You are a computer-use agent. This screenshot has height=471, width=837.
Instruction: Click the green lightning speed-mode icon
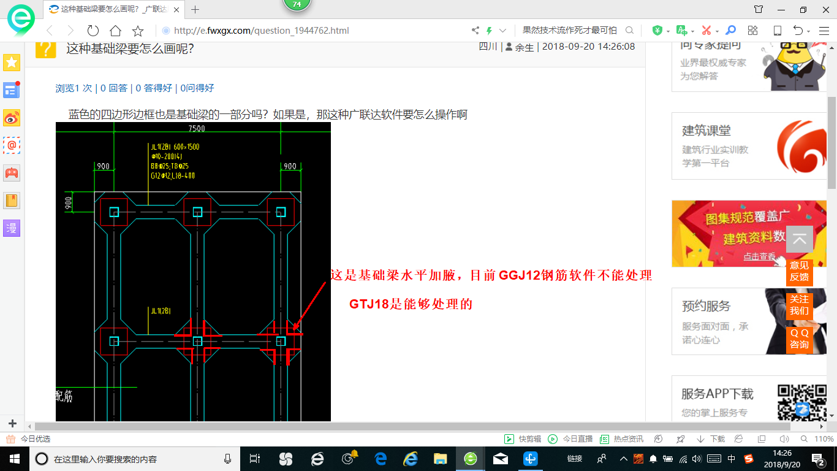[490, 30]
